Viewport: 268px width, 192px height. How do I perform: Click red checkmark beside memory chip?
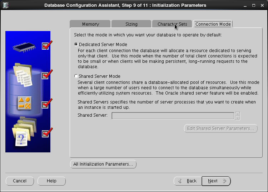[x=47, y=45]
